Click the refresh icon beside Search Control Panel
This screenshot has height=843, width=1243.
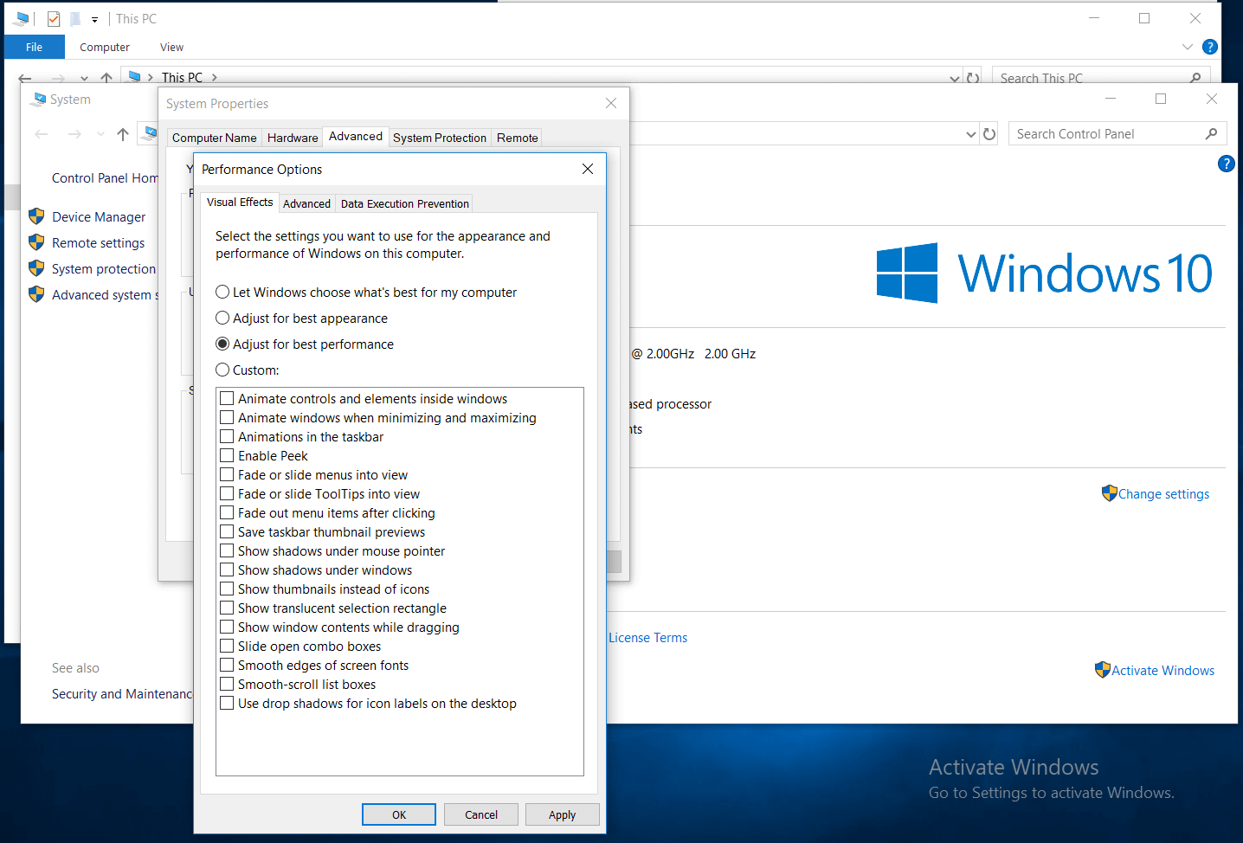click(989, 134)
